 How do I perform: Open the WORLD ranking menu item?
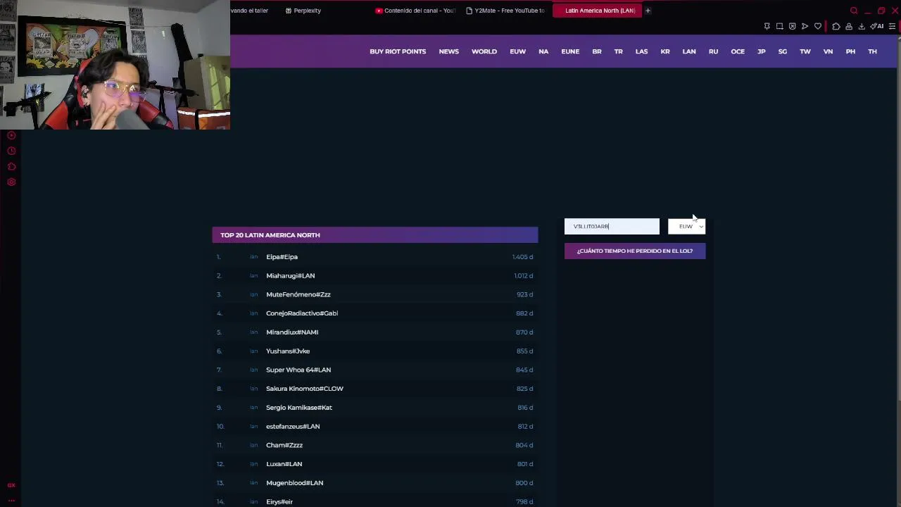[x=484, y=51]
